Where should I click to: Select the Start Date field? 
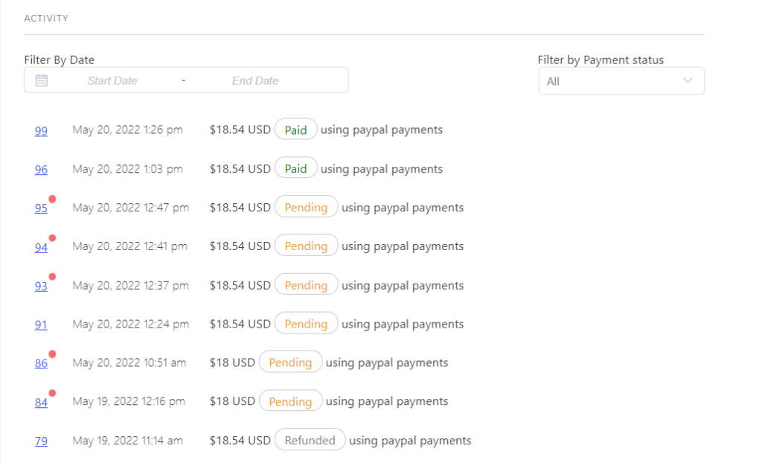pyautogui.click(x=112, y=80)
